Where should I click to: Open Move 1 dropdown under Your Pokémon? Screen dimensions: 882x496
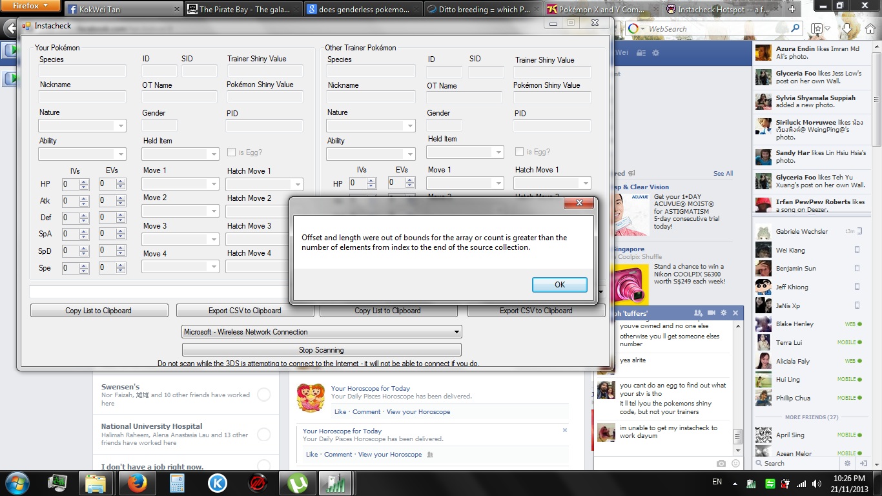214,184
